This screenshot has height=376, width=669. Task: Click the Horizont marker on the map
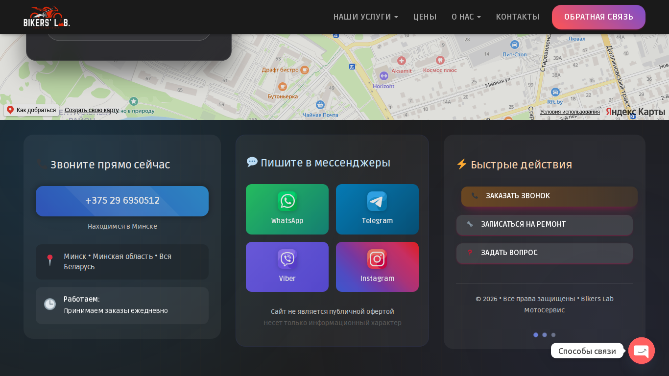pyautogui.click(x=384, y=75)
